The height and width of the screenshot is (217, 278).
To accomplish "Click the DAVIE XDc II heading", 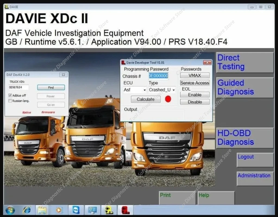I will pyautogui.click(x=47, y=18).
